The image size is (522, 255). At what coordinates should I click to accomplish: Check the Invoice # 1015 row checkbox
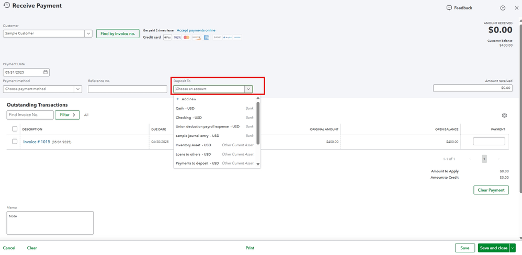pos(15,141)
